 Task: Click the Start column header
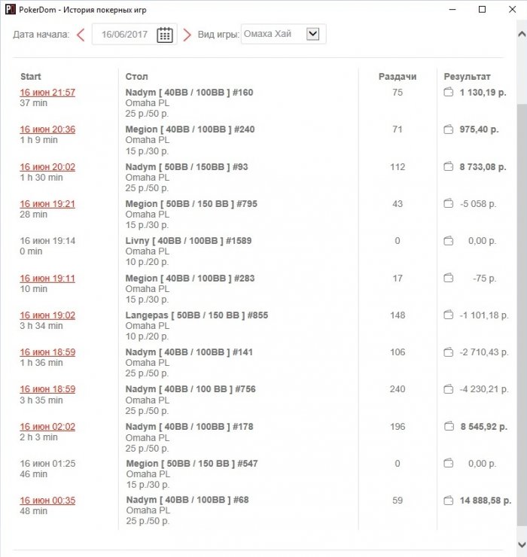pos(31,76)
